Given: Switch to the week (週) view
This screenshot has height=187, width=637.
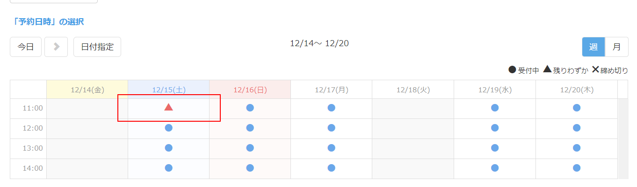Looking at the screenshot, I should [x=594, y=47].
